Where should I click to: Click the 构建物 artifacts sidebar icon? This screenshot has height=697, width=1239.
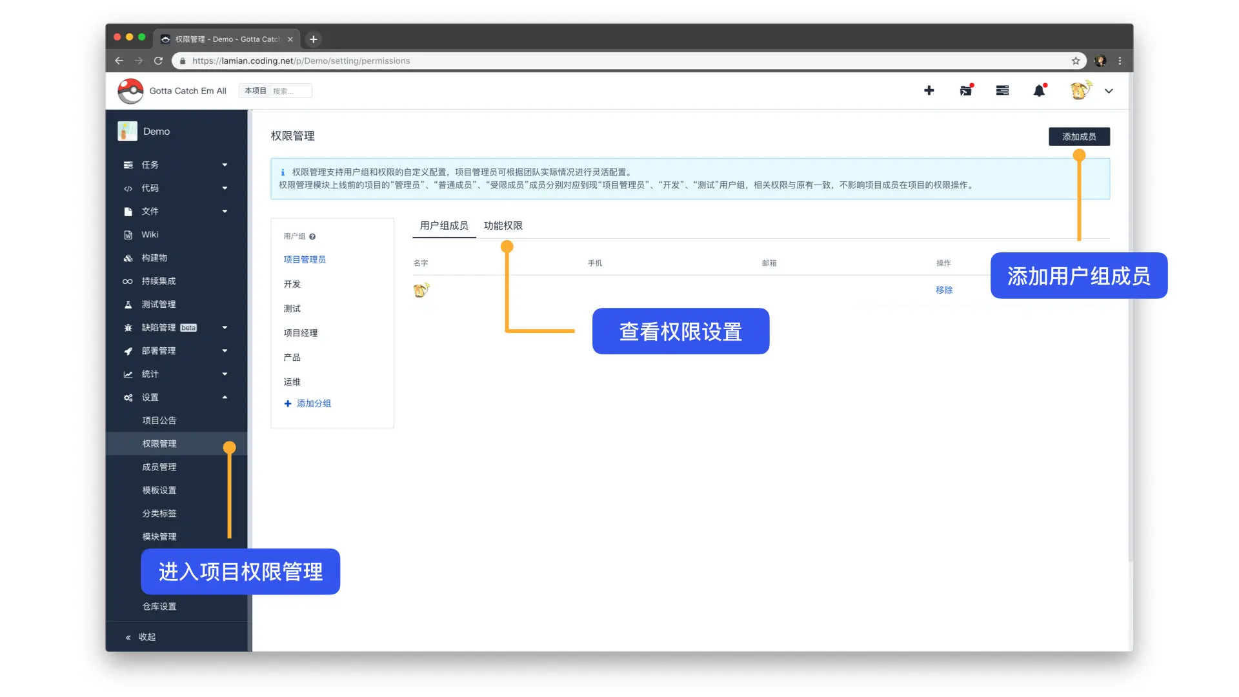tap(128, 258)
